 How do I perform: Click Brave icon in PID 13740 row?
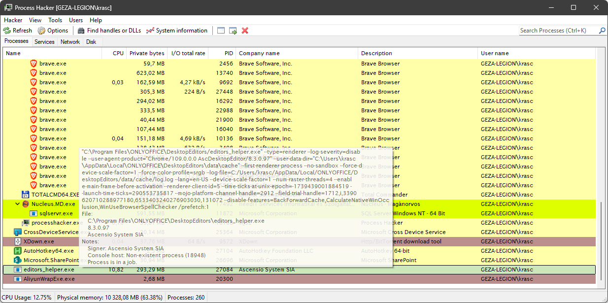pos(34,73)
